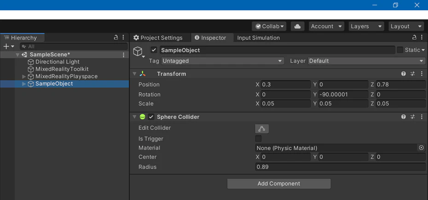
Task: Click the Sphere Collider green icon
Action: (143, 117)
